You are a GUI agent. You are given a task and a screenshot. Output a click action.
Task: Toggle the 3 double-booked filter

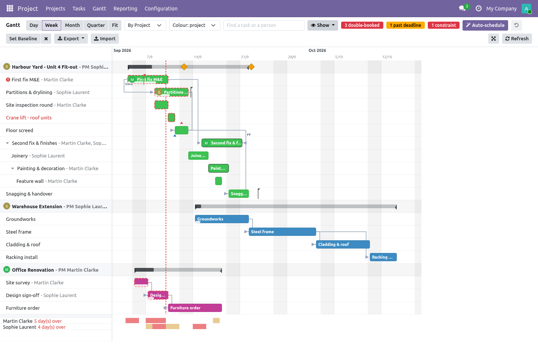click(x=362, y=25)
